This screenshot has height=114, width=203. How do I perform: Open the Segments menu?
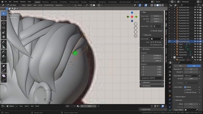pos(59,5)
